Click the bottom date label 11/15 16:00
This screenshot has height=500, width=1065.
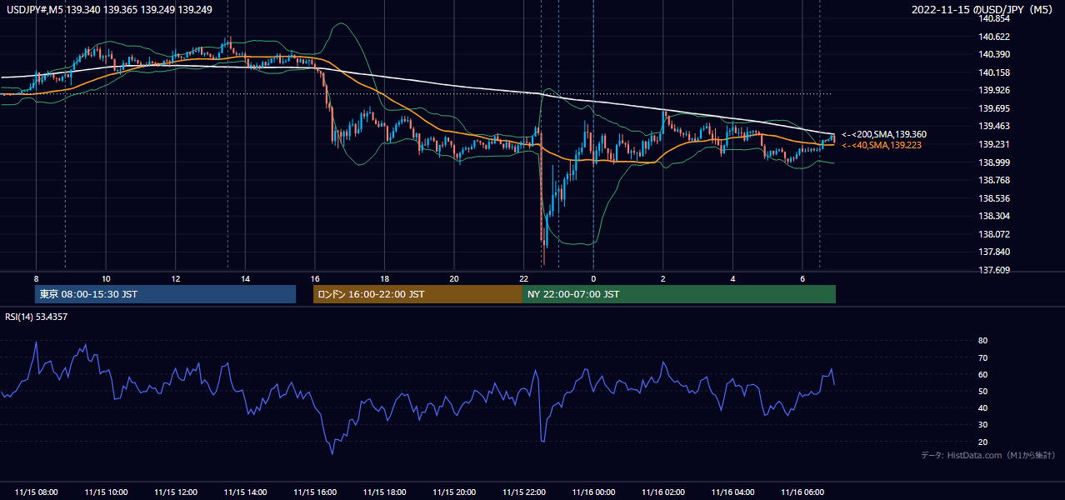click(315, 492)
